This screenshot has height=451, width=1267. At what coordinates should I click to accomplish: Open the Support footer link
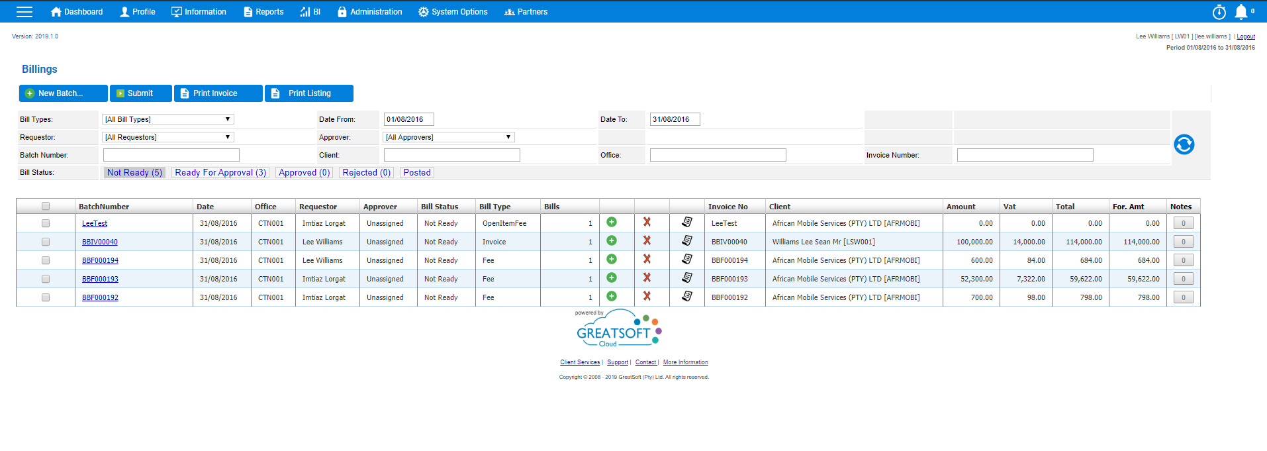pos(618,362)
